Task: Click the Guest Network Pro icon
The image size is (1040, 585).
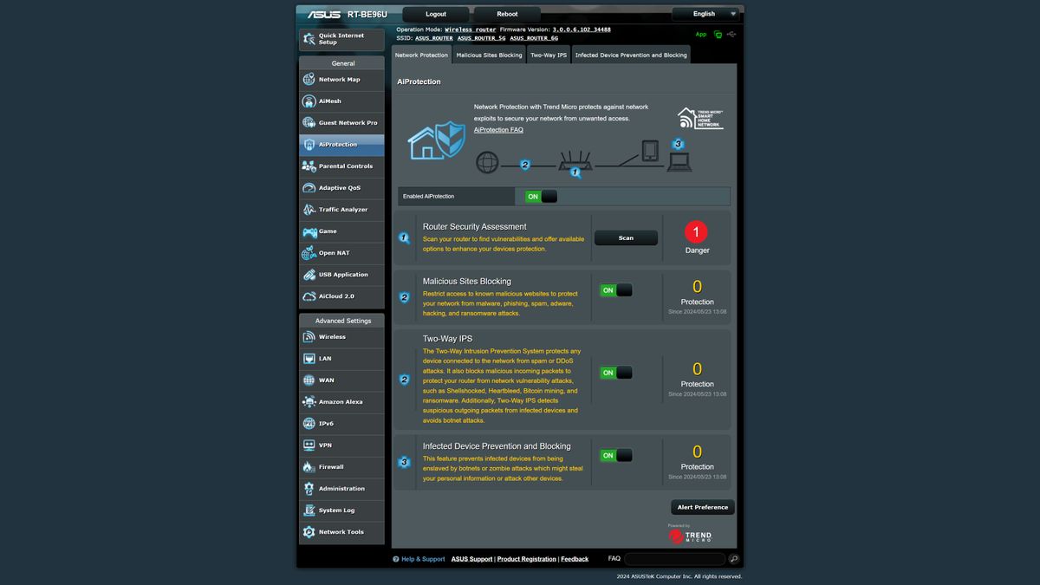Action: tap(309, 123)
